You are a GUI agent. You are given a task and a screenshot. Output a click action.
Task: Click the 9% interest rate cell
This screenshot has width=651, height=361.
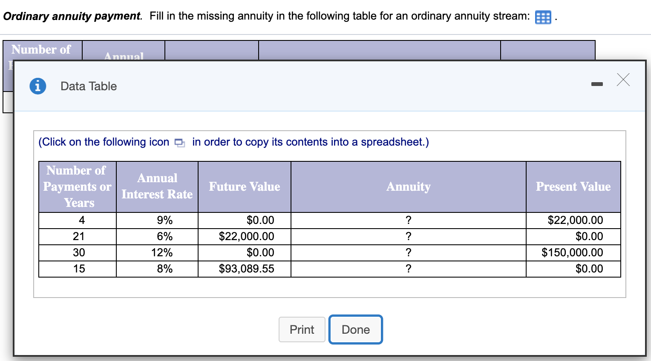[x=164, y=220]
